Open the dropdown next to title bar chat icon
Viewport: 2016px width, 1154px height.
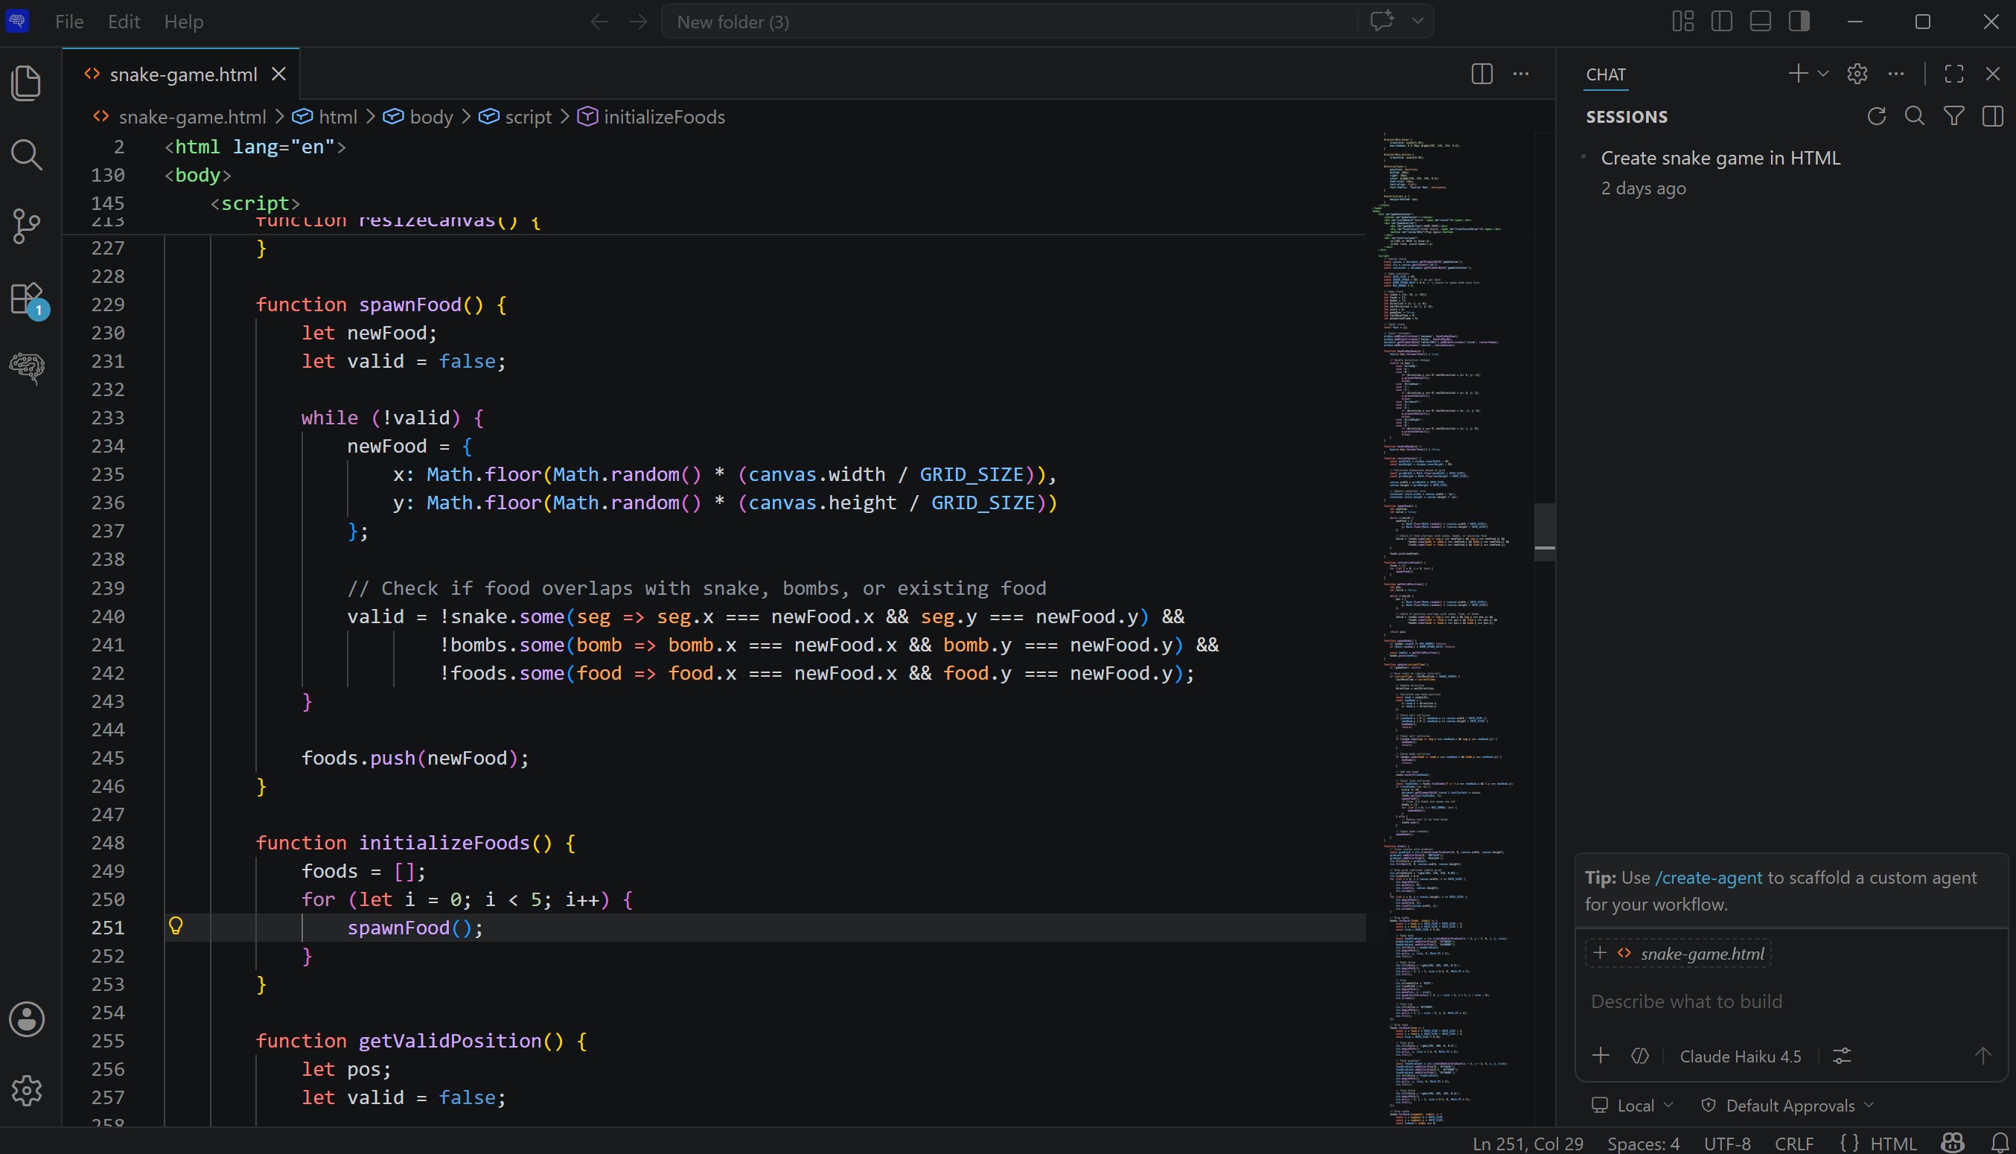point(1417,21)
